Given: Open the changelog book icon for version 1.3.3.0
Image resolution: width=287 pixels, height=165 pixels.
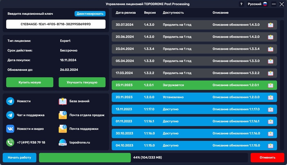Looking at the screenshot, I should pyautogui.click(x=271, y=61).
